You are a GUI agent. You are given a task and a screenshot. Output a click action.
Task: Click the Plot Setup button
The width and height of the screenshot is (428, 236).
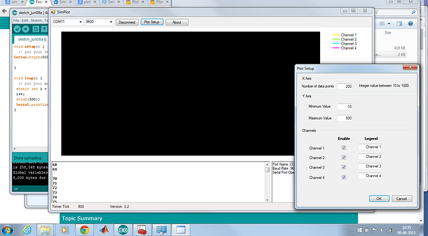(x=152, y=22)
